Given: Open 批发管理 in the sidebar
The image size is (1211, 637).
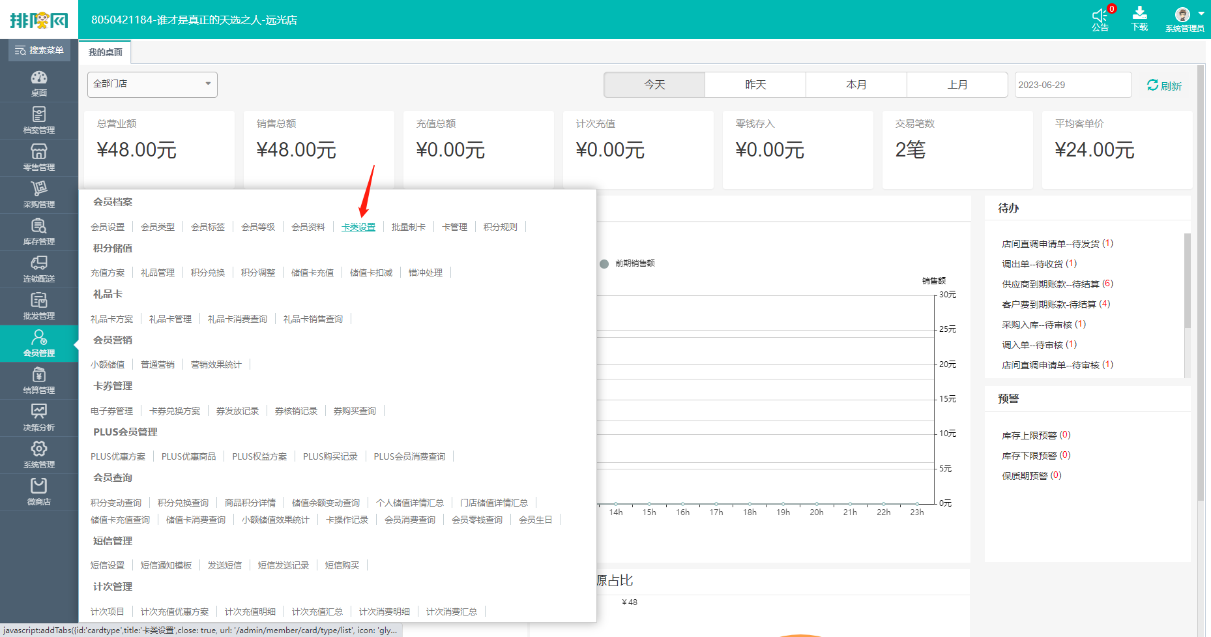Looking at the screenshot, I should click(39, 306).
